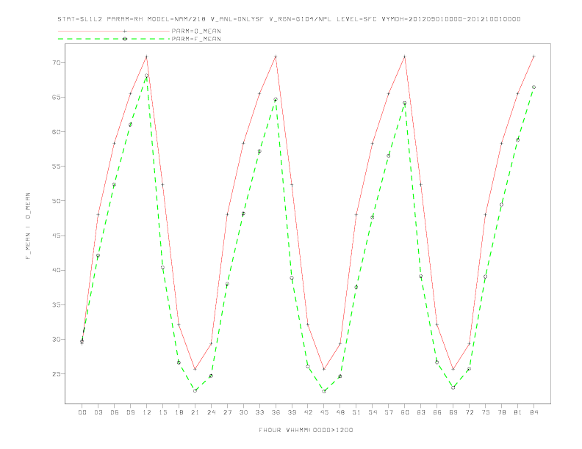This screenshot has width=582, height=449.
Task: Click the x-axis tick label 57
Action: (x=389, y=412)
